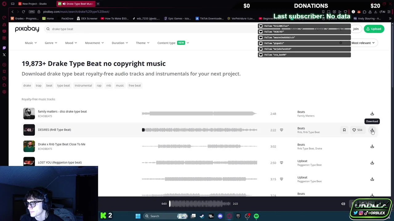This screenshot has height=221, width=394.
Task: Open the browser extensions puzzle icon
Action: point(364,12)
